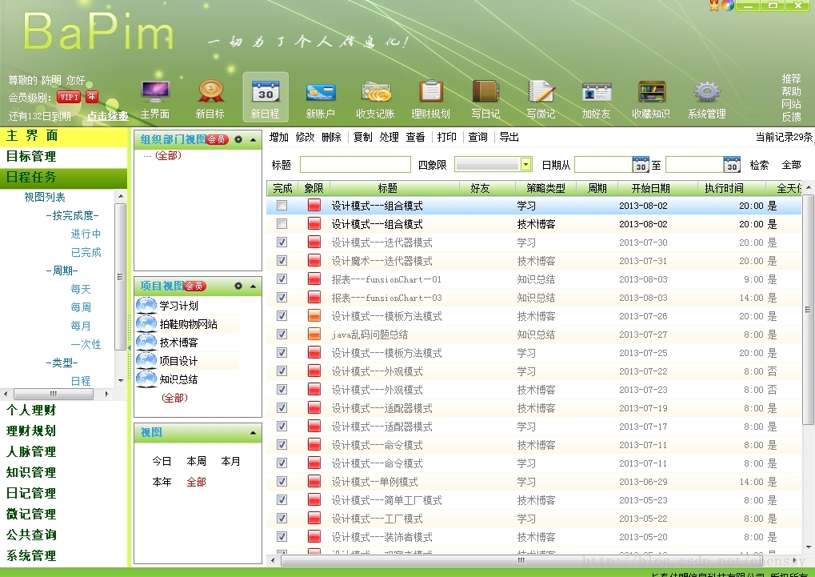Uncheck 设计模式---简单工厂模式 completion checkbox
The height and width of the screenshot is (577, 815).
[282, 499]
